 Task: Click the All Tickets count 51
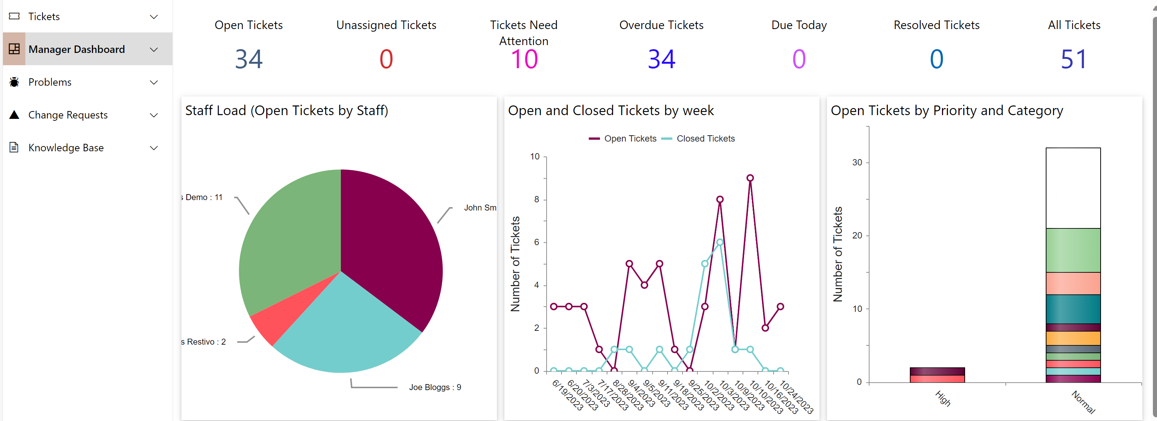click(x=1073, y=59)
